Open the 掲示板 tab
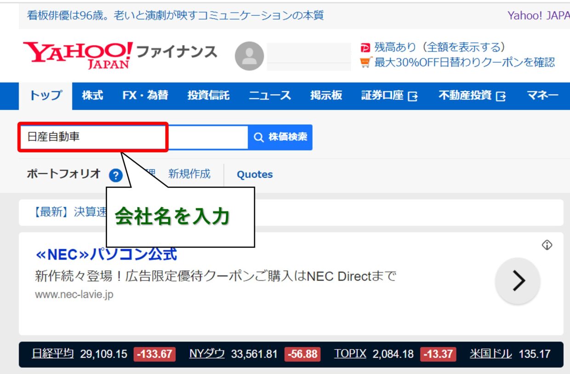The width and height of the screenshot is (570, 374). (x=326, y=96)
